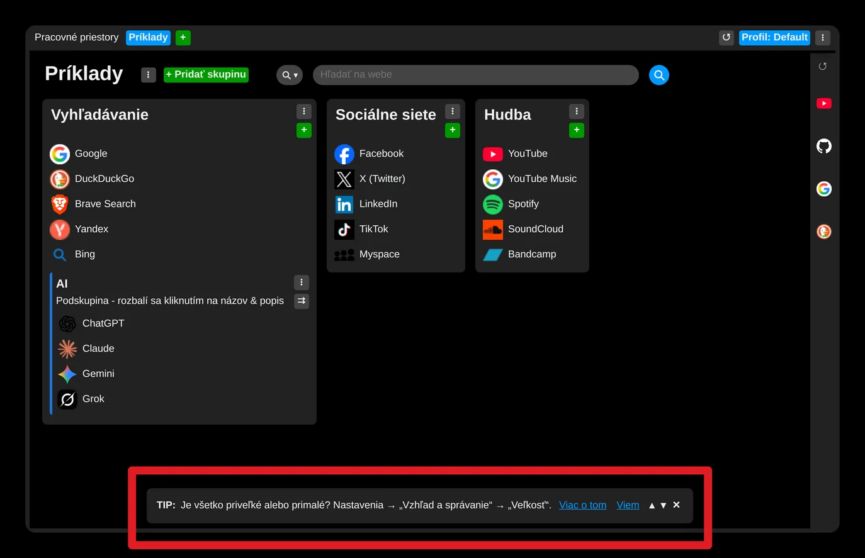Click the ChatGPT icon

[67, 323]
